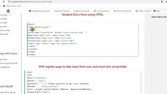
Task: Click the body bgcolor='gray' code line
Action: coord(39,27)
